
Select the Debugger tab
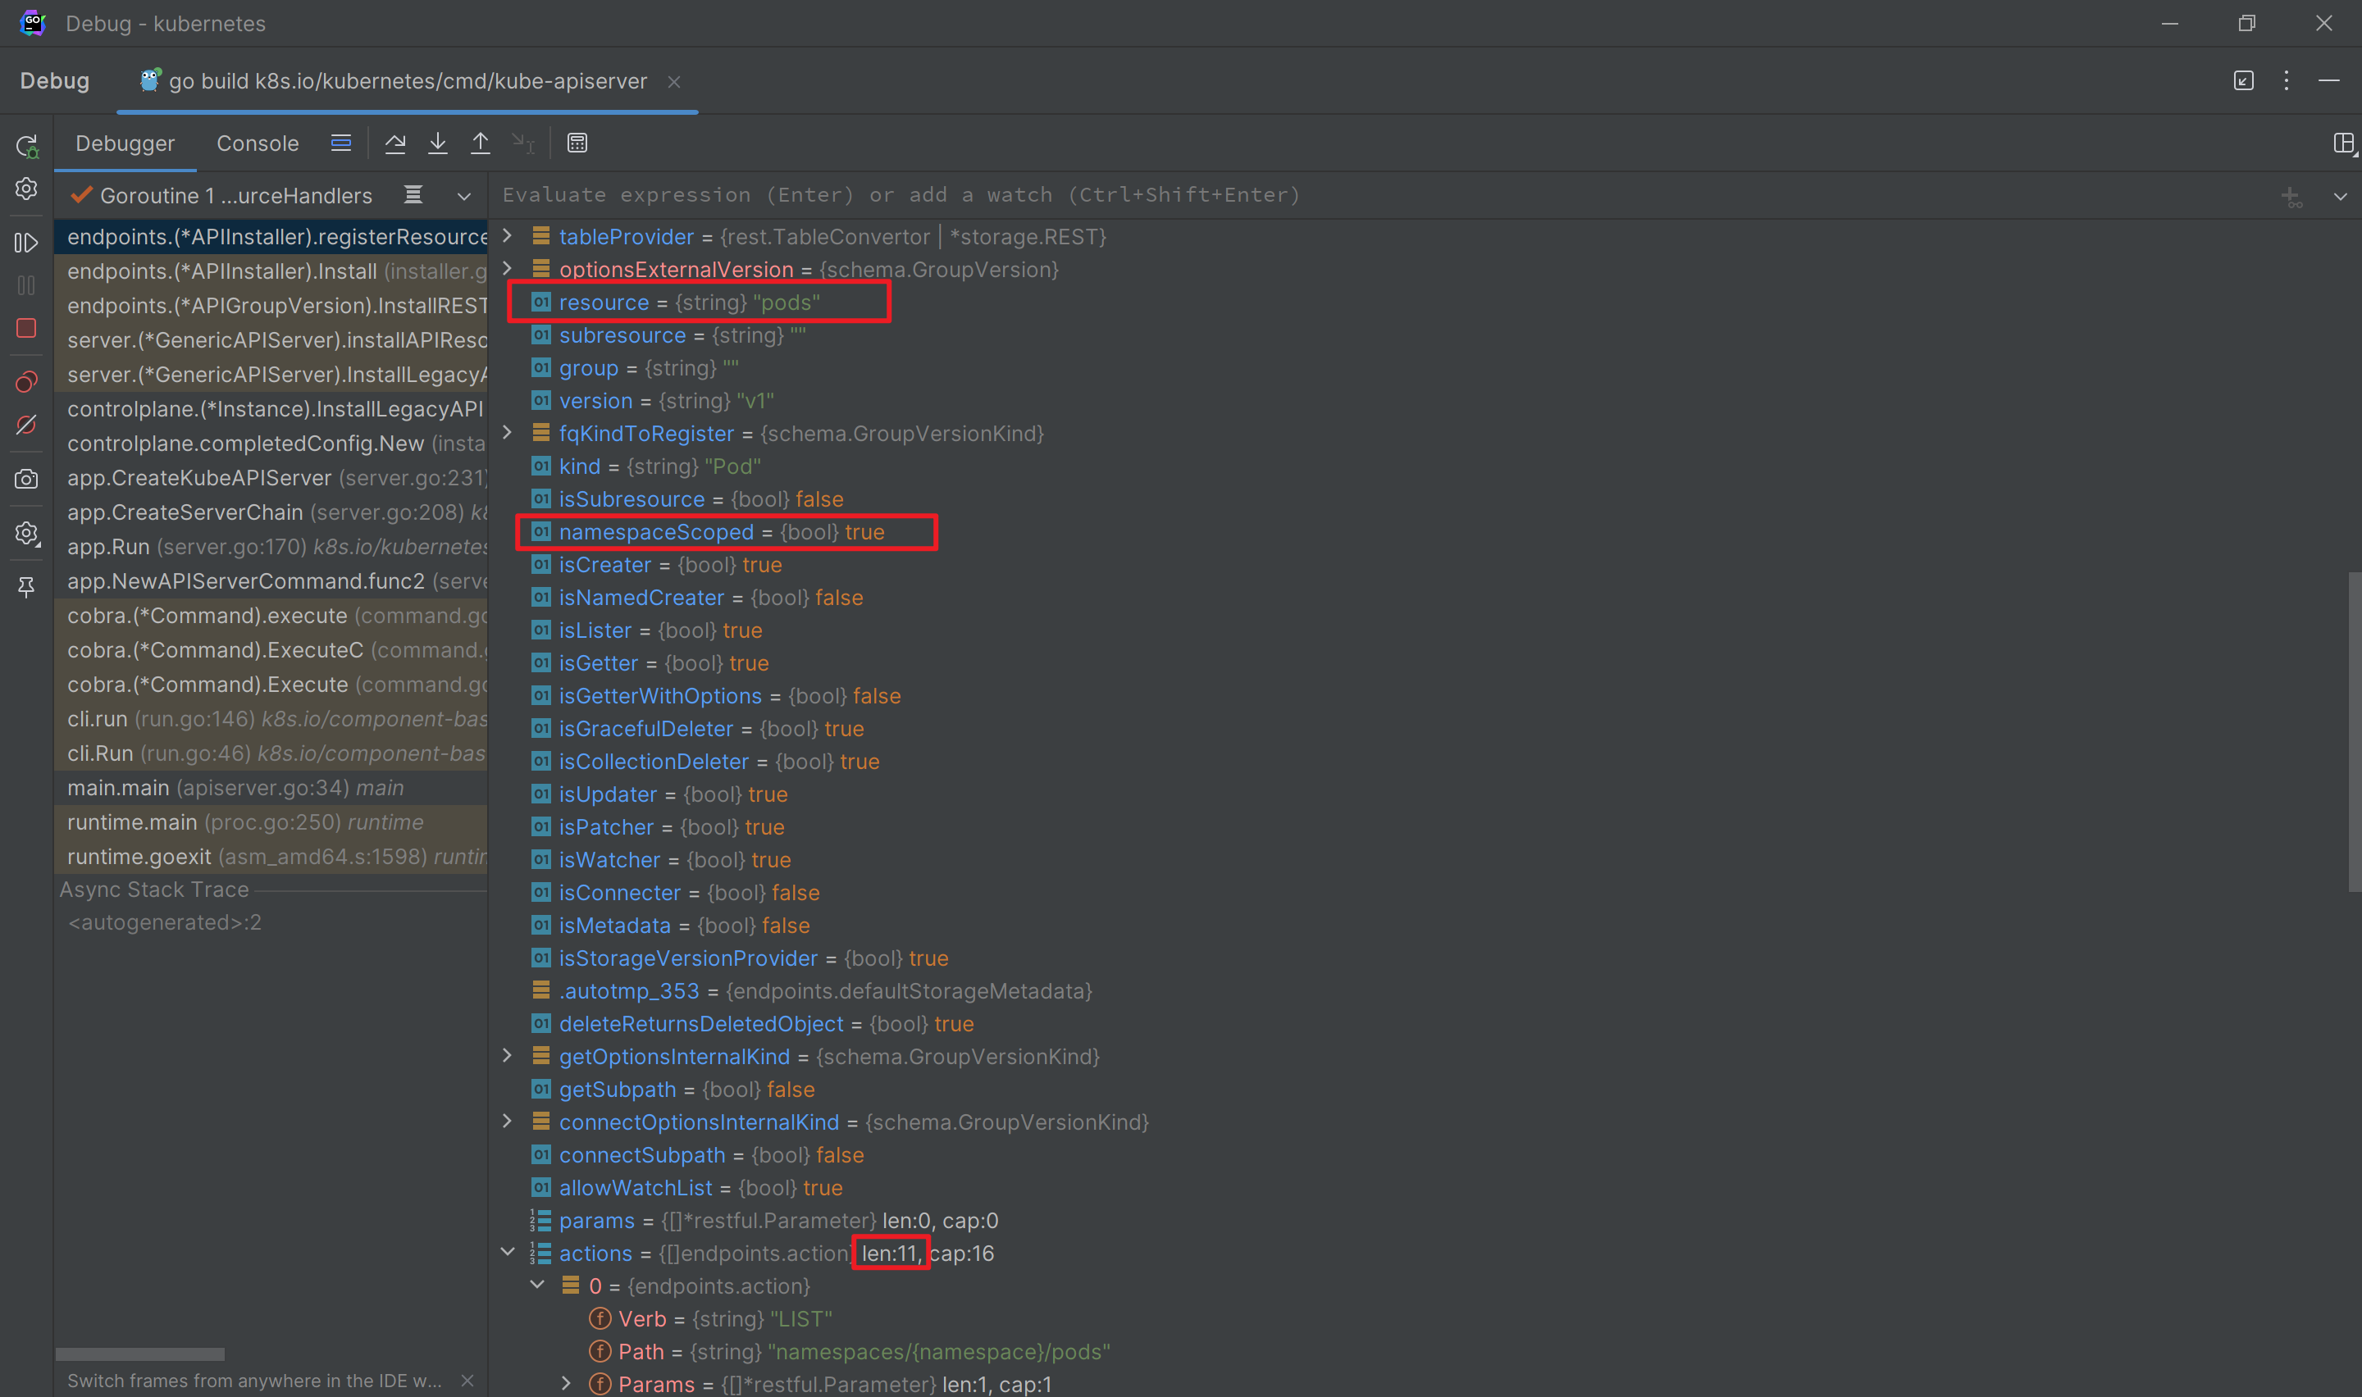coord(125,143)
